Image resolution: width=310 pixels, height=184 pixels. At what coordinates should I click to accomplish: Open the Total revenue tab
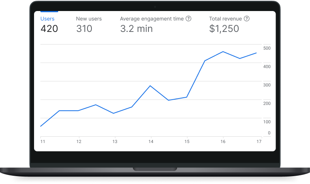pos(225,19)
